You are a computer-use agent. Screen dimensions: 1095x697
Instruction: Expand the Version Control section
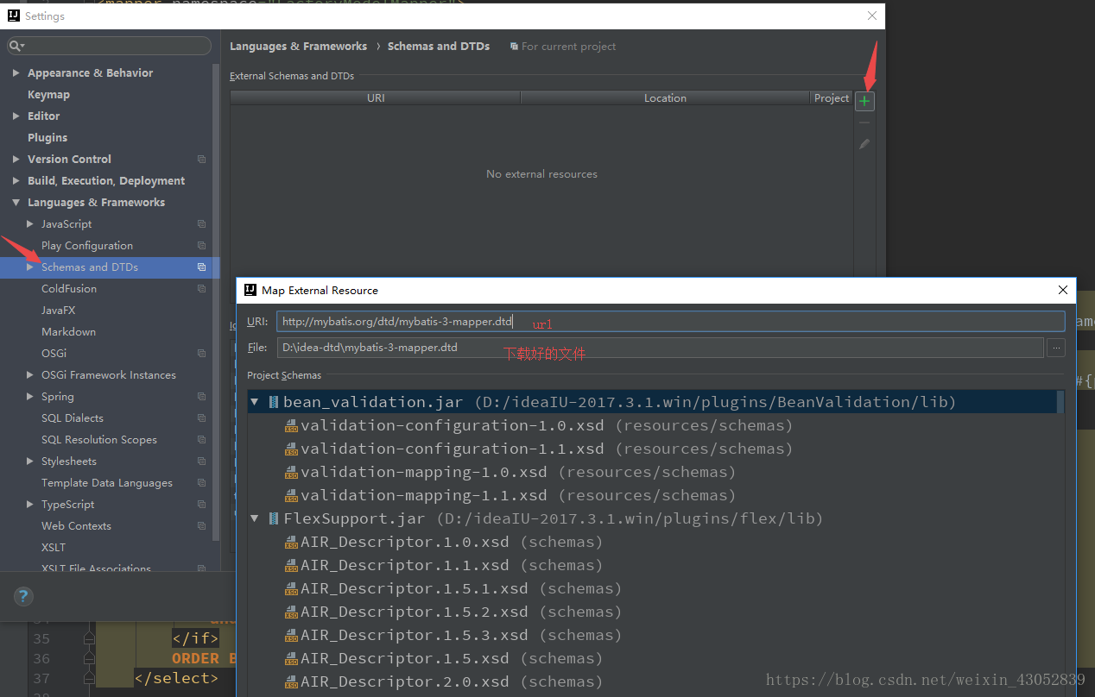16,160
